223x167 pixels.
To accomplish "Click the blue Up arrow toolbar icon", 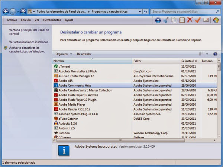I will click(158, 20).
